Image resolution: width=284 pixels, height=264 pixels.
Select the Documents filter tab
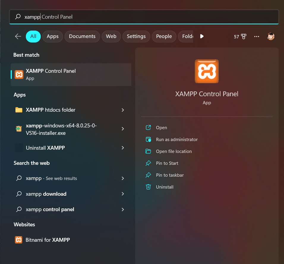(82, 37)
